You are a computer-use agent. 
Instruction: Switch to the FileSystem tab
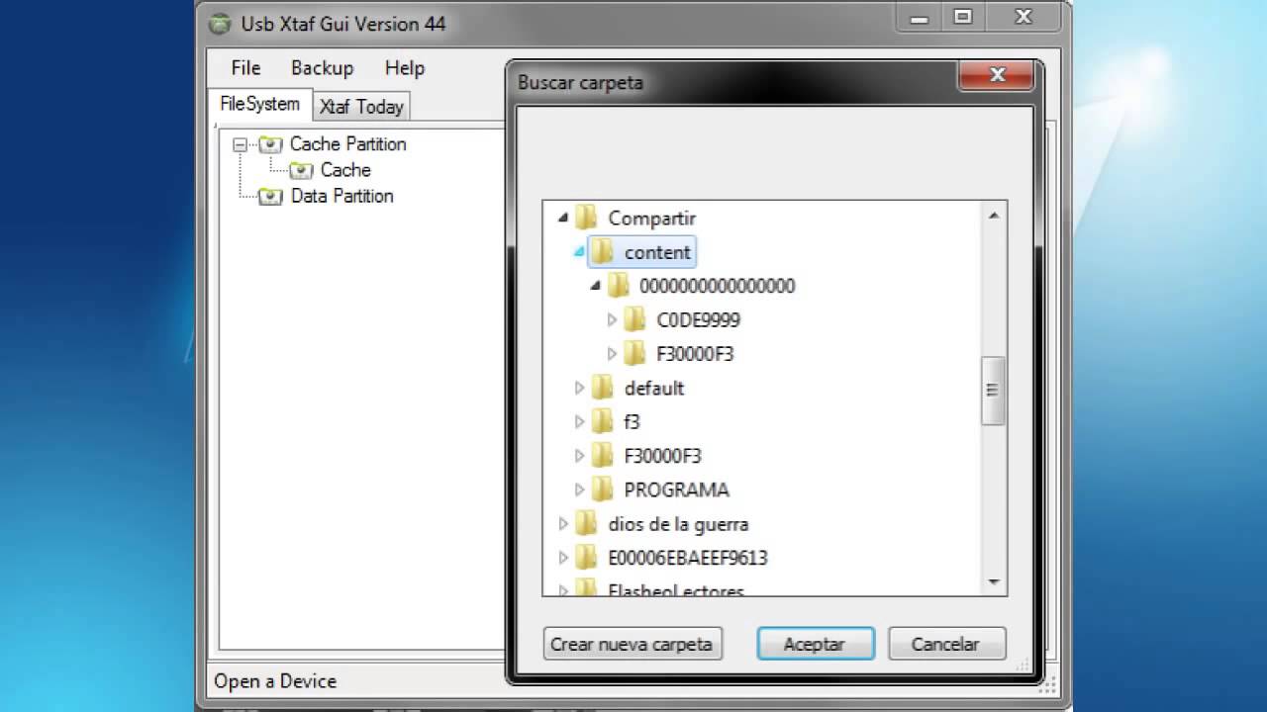pyautogui.click(x=259, y=104)
